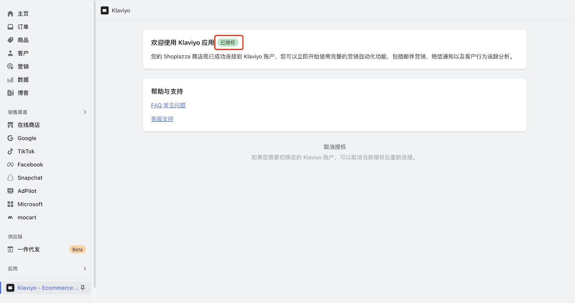Click the products tag icon
The image size is (575, 303).
(10, 40)
